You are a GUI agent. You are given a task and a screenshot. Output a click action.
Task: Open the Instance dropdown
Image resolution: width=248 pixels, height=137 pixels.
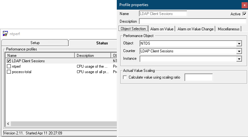[x=239, y=59]
